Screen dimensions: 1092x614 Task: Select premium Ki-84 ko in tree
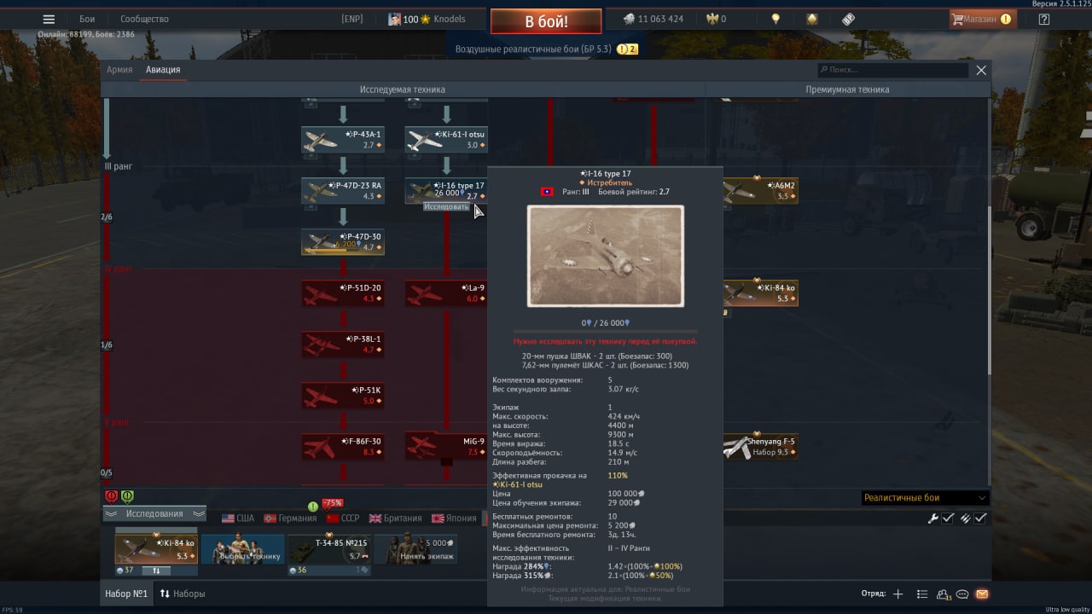tap(760, 293)
